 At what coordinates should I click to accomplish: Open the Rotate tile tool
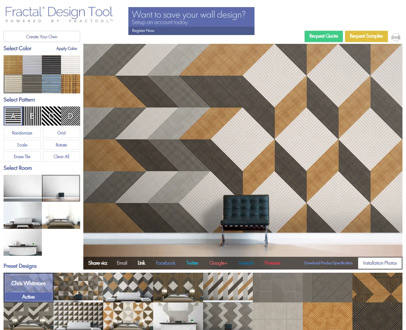pos(61,145)
